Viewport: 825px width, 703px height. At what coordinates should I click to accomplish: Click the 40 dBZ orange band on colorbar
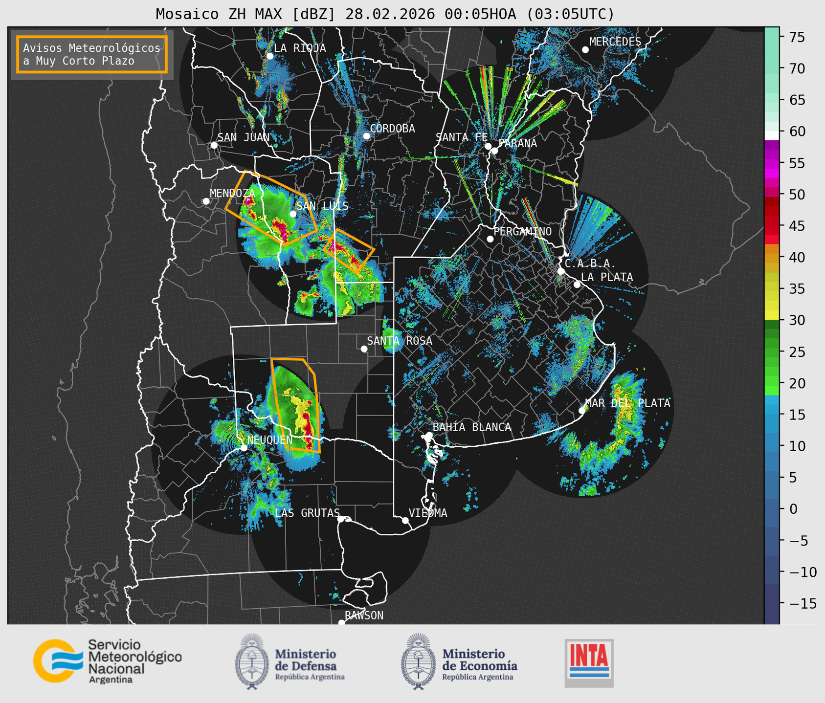coord(772,258)
